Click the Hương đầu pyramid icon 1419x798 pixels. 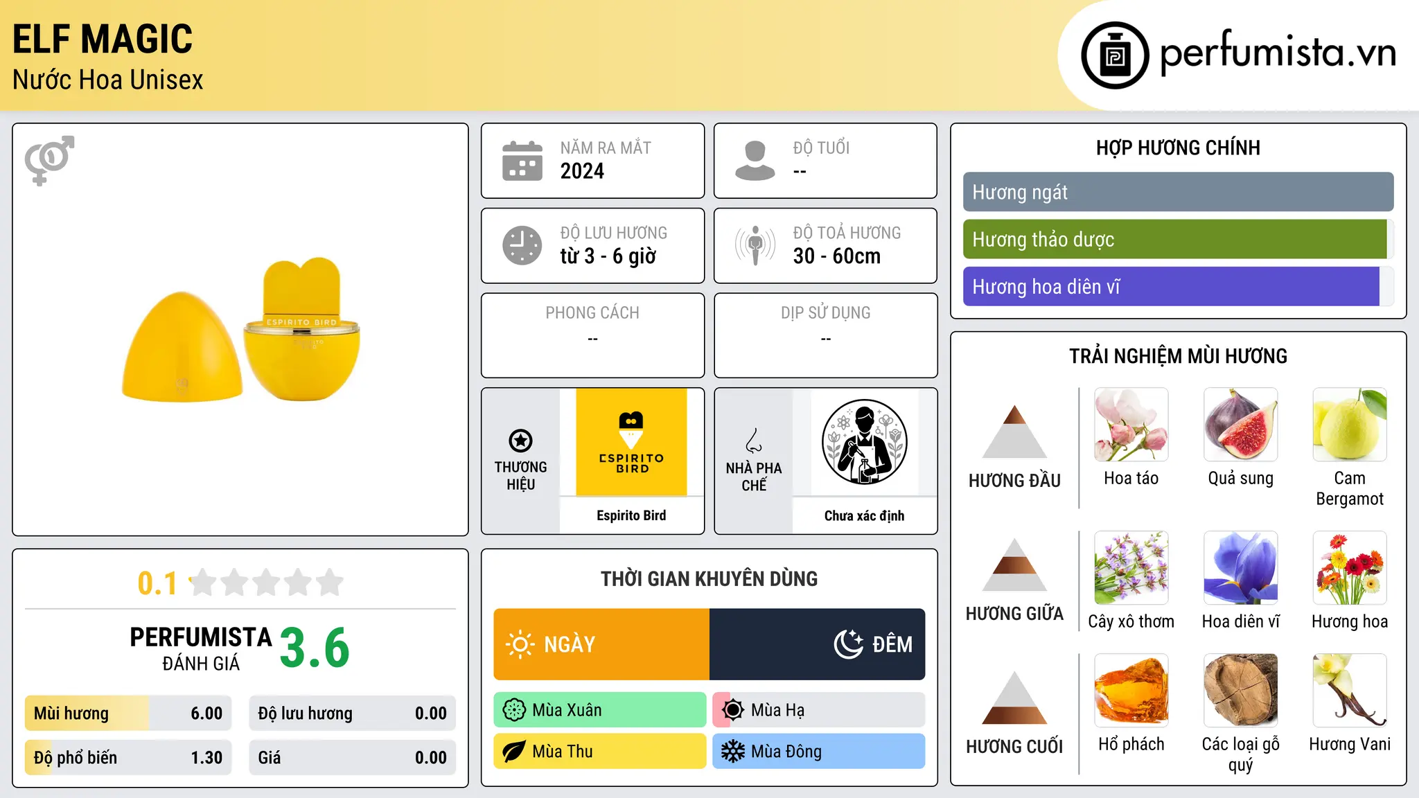[1015, 432]
